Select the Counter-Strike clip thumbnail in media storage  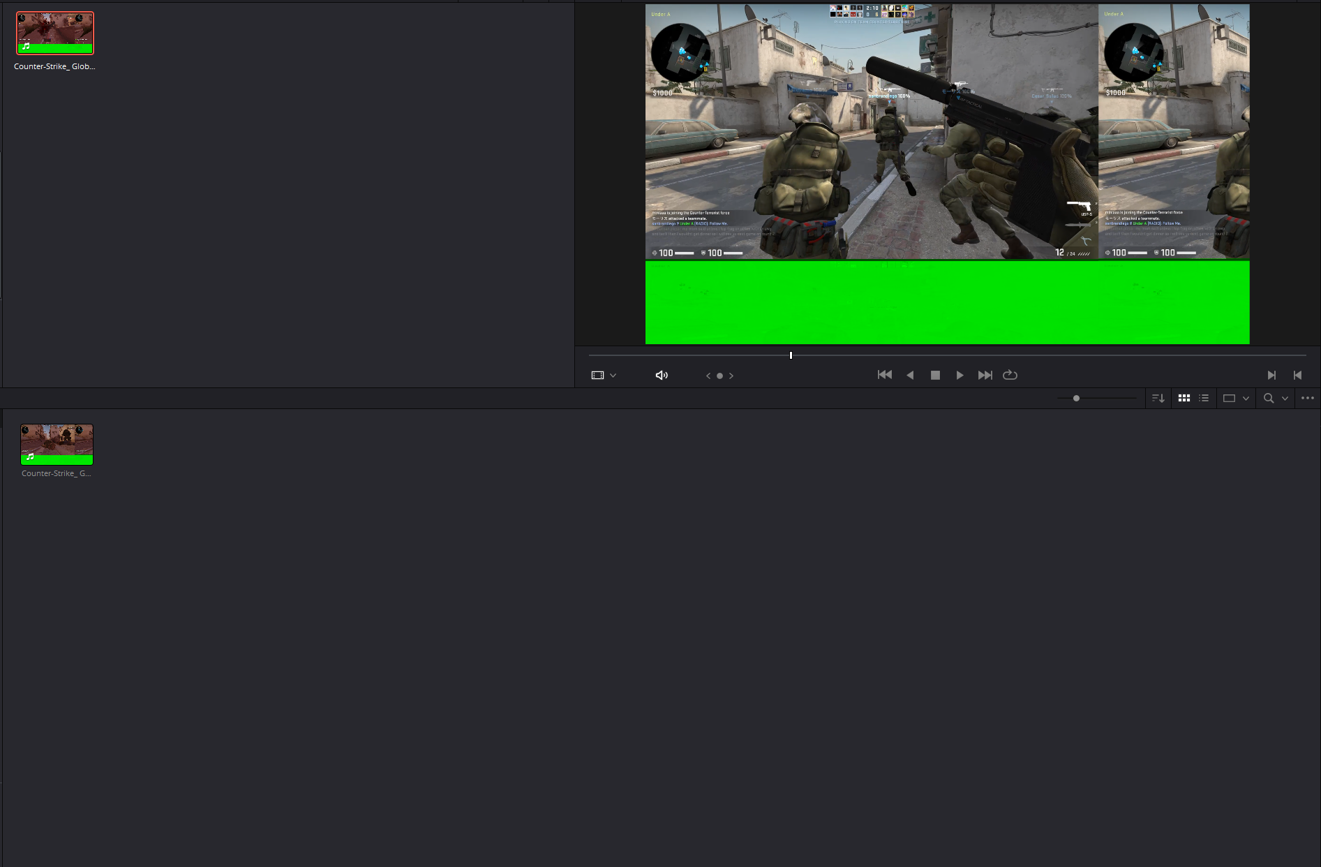pos(55,33)
